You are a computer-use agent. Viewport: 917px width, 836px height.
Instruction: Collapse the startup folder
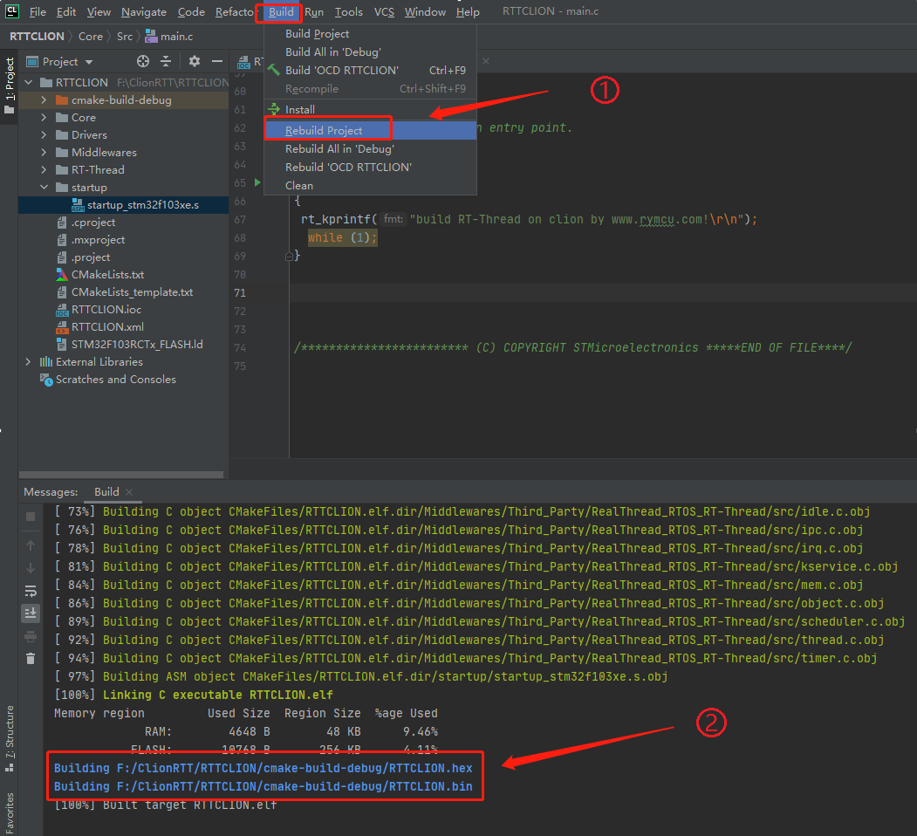tap(44, 188)
